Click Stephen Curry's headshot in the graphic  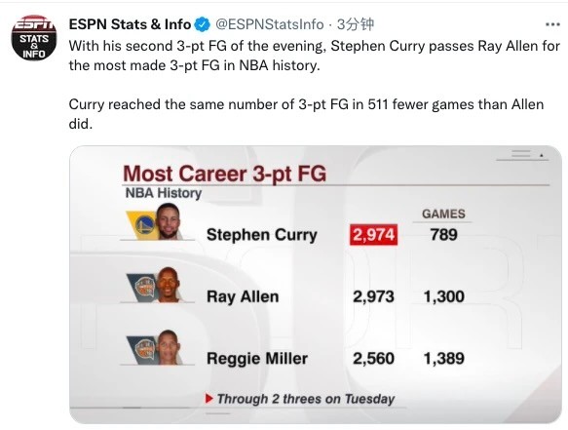(169, 221)
